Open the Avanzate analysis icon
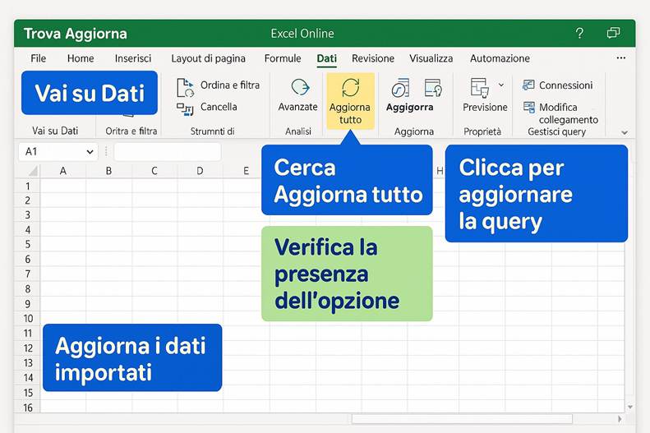The image size is (650, 433). pos(300,87)
